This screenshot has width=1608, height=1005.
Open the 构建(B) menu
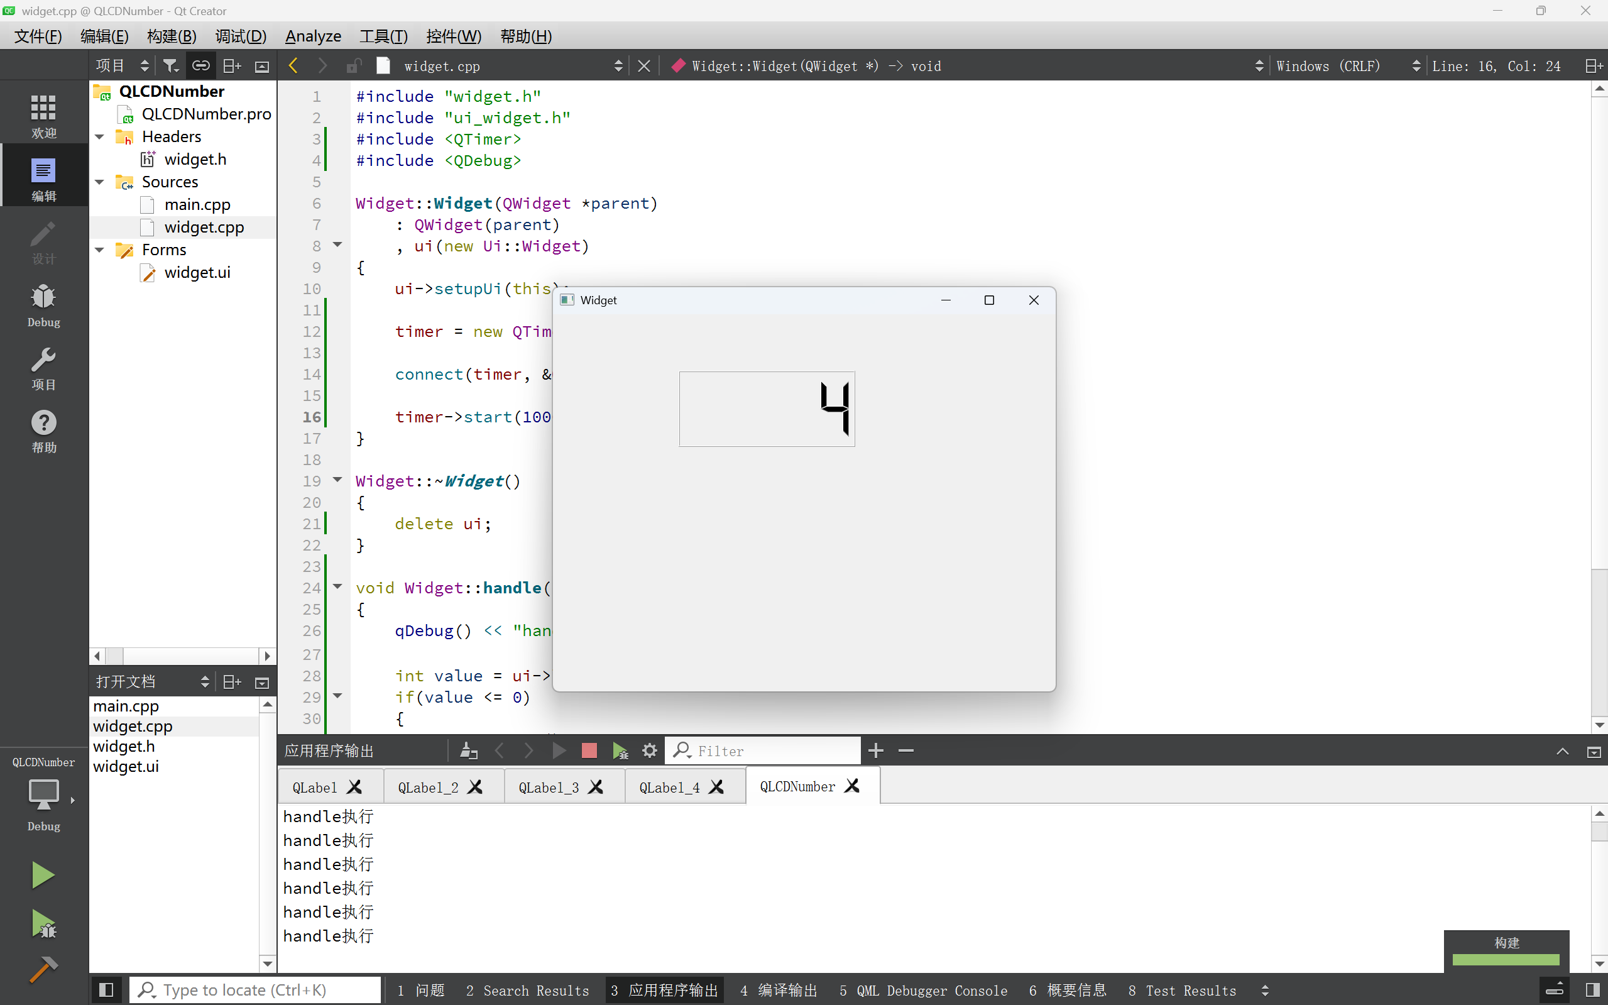point(172,36)
